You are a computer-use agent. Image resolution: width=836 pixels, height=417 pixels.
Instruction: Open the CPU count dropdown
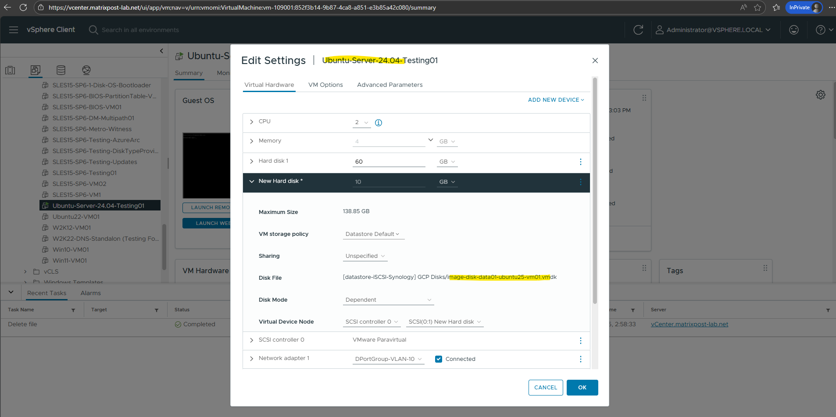pos(362,123)
